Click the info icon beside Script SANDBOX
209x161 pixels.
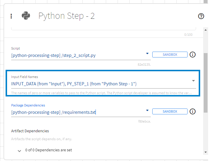click(193, 55)
